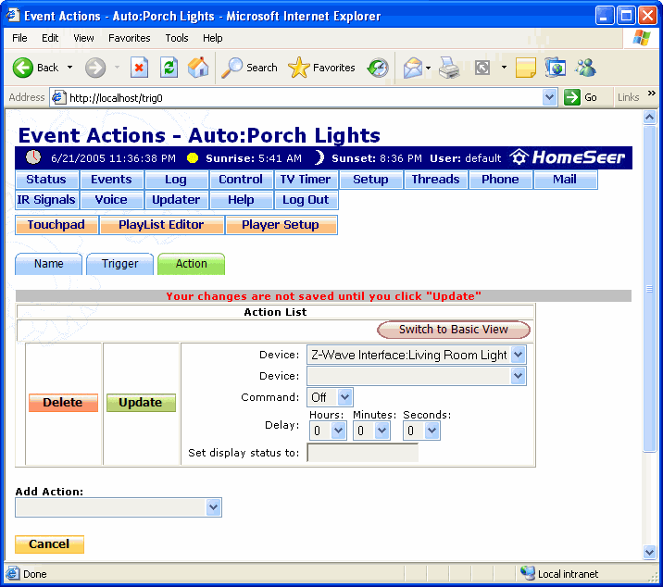Open the Touchpad page

pos(56,225)
